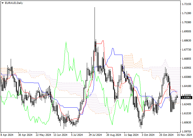Click the 1.61530 price axis label
193x138 pixels.
click(187, 113)
